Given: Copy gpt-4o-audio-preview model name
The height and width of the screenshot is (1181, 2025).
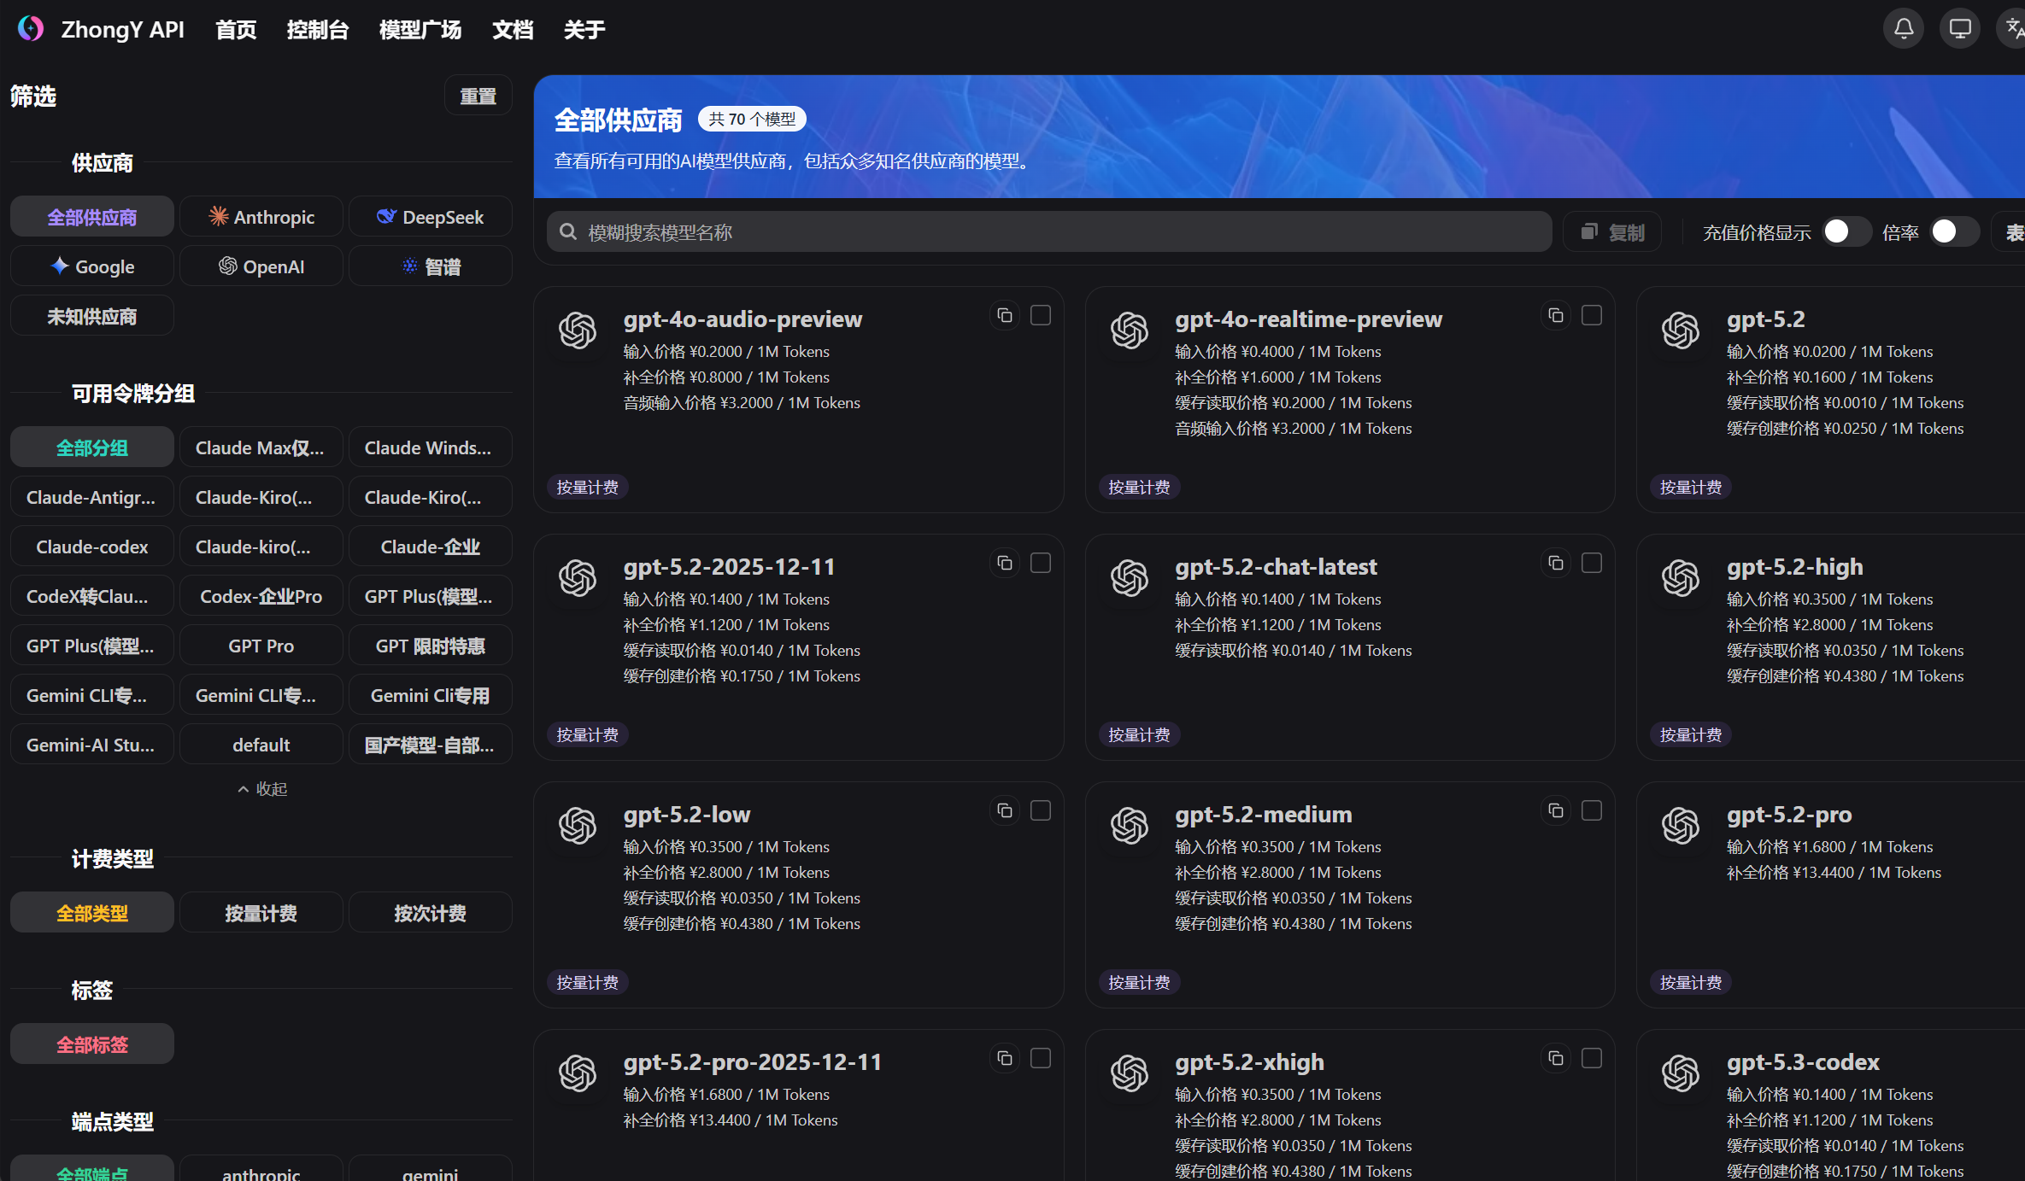Looking at the screenshot, I should (x=1005, y=315).
